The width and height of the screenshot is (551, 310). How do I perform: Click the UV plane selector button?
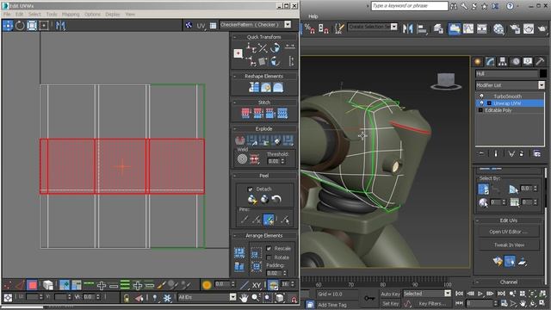click(201, 26)
